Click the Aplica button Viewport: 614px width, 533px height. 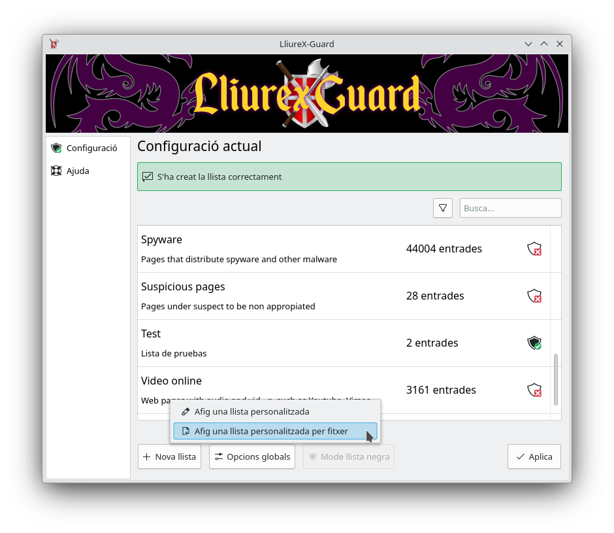click(534, 456)
